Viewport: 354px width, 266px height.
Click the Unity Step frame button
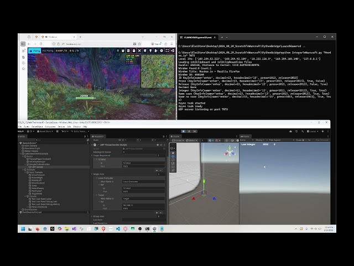coord(194,131)
